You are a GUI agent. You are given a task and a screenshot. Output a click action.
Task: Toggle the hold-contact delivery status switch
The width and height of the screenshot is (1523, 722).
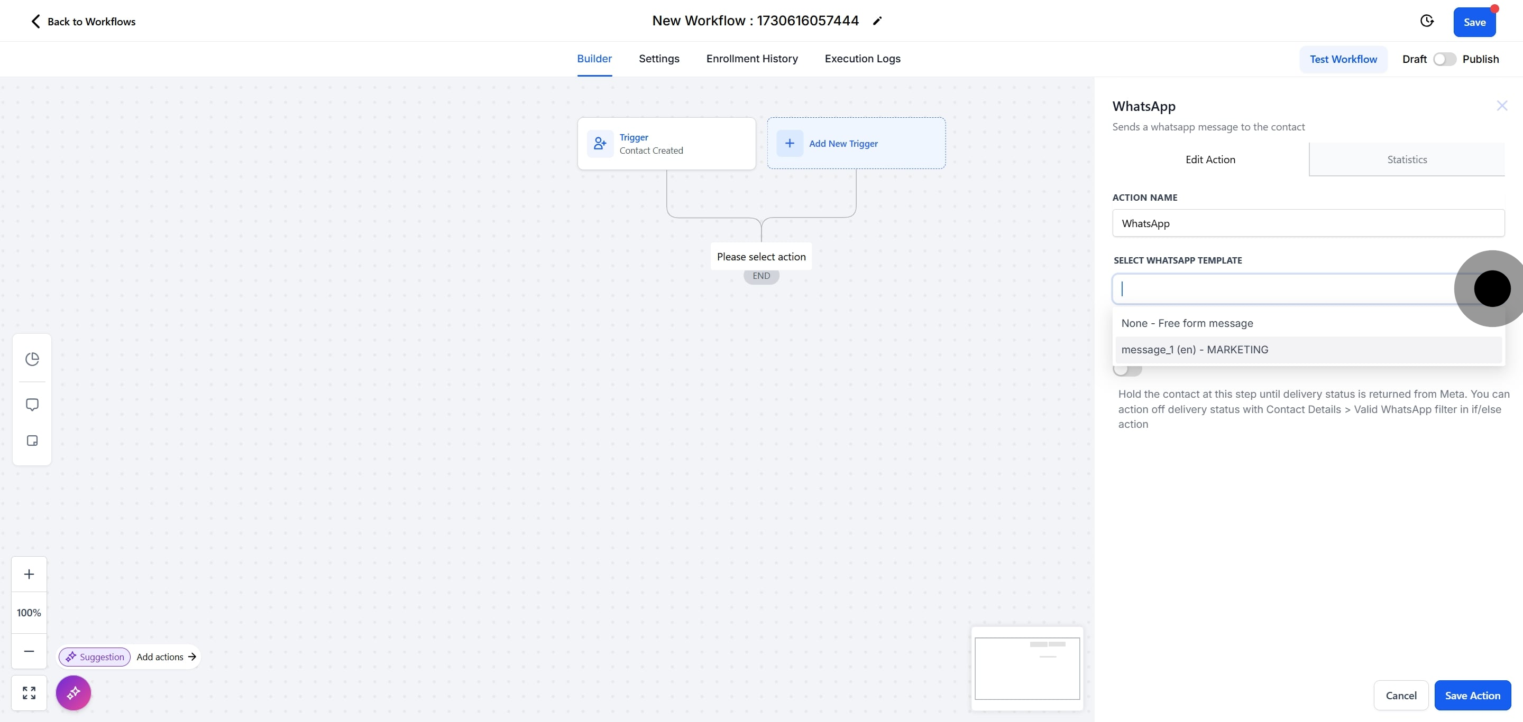(x=1127, y=371)
